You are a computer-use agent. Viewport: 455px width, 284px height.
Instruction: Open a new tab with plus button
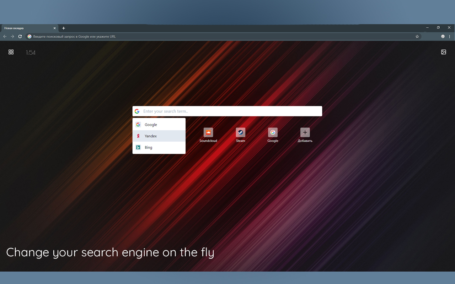click(64, 28)
